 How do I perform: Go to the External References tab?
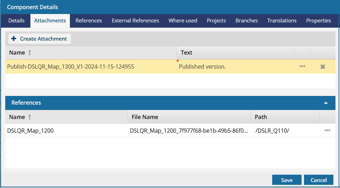tap(135, 21)
